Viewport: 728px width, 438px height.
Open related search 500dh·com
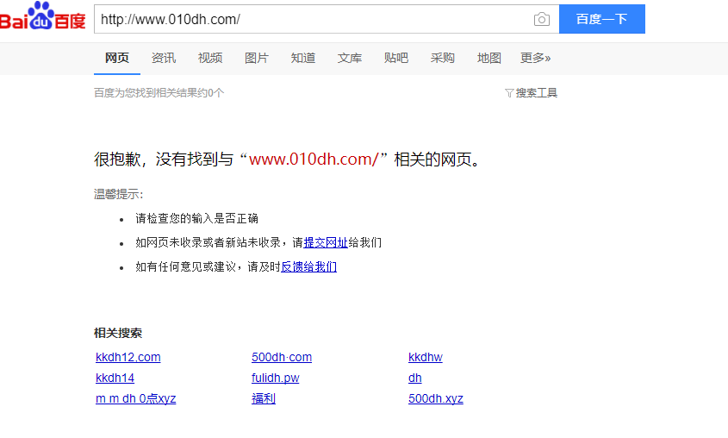(x=282, y=357)
